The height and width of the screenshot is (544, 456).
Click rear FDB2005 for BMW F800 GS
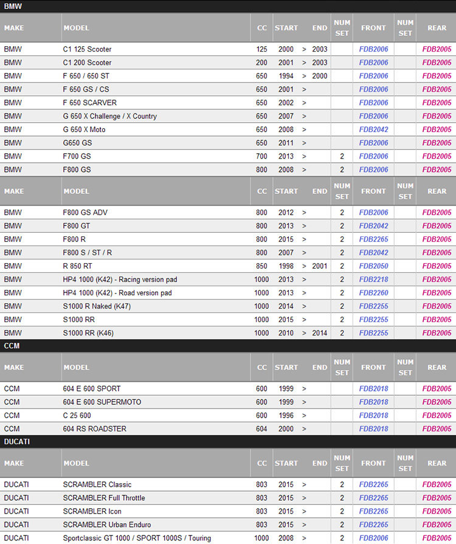437,170
